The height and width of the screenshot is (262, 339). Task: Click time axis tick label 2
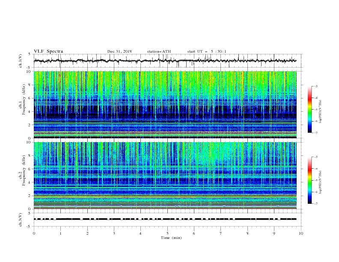point(87,233)
